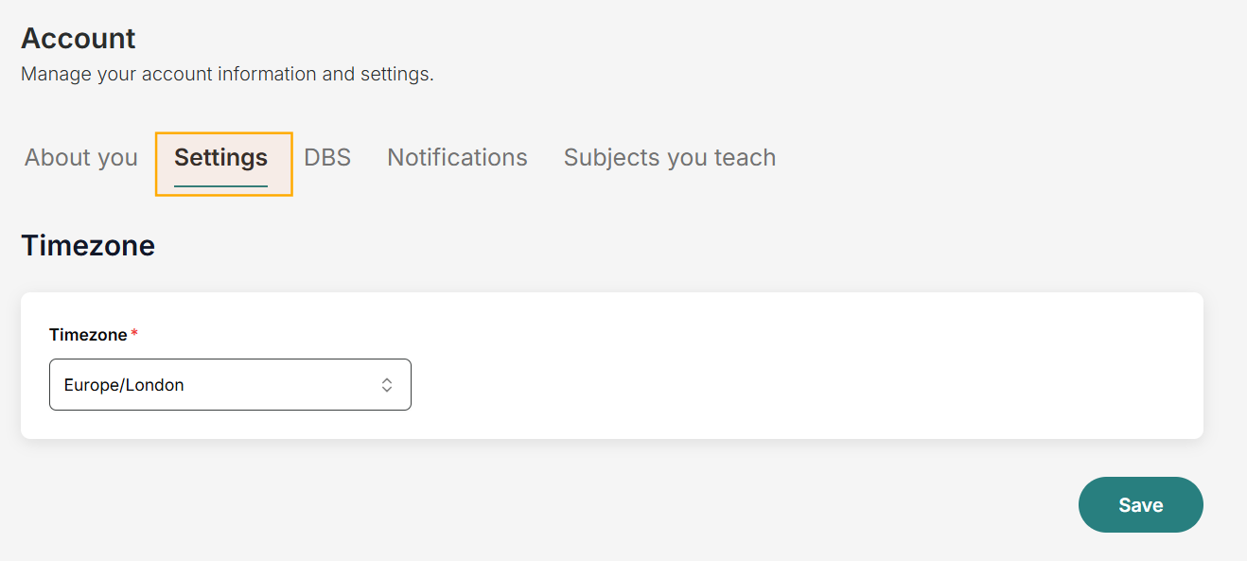Click the word 'teach' in the last tab
Viewport: 1247px width, 561px height.
pyautogui.click(x=745, y=158)
